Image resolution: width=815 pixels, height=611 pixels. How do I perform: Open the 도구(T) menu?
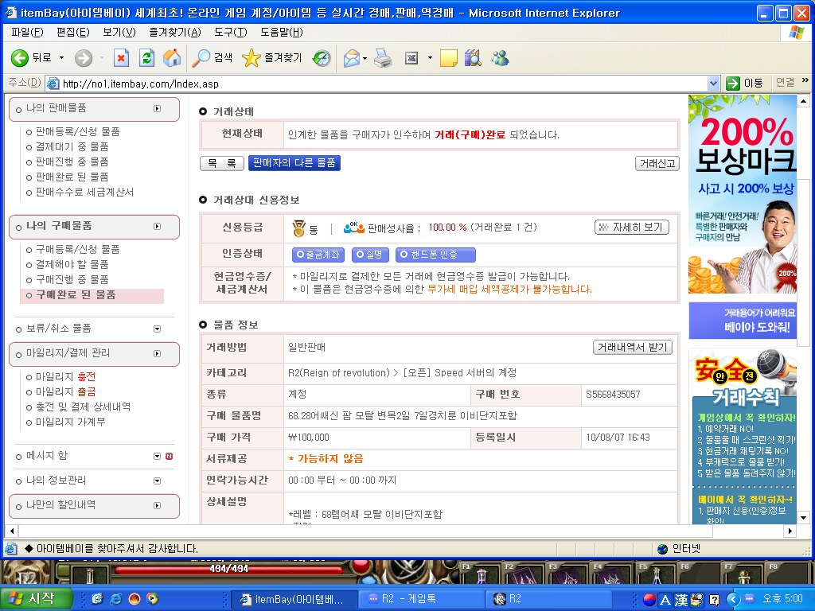(x=230, y=33)
